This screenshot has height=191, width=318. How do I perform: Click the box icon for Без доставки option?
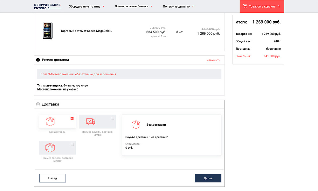pos(50,121)
